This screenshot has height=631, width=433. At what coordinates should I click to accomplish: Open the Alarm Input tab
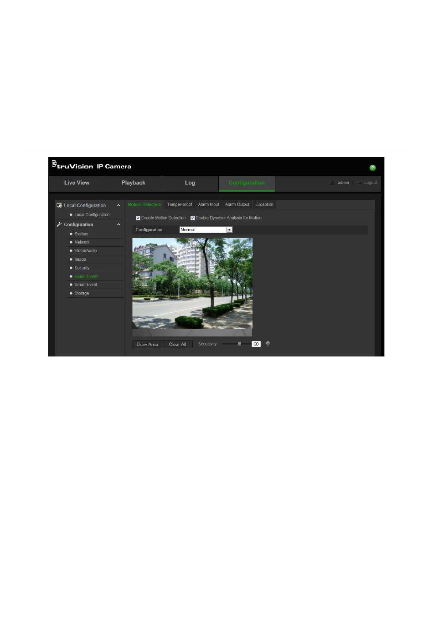[208, 204]
